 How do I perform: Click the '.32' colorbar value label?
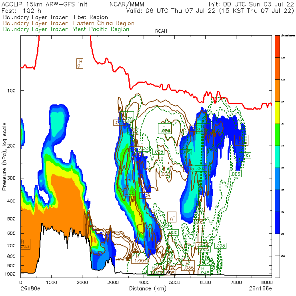282,124
